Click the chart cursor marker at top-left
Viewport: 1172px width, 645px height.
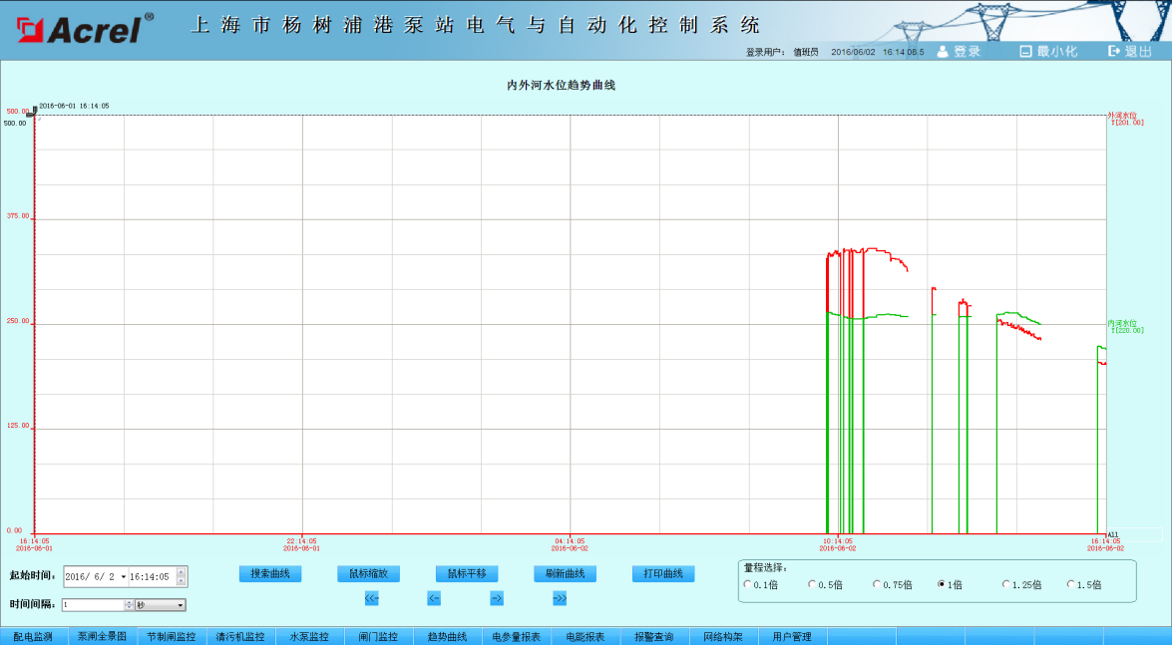click(x=33, y=113)
